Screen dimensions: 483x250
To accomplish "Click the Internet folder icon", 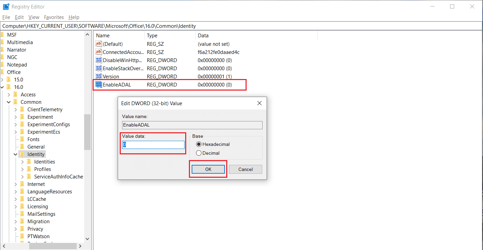I will [x=22, y=184].
